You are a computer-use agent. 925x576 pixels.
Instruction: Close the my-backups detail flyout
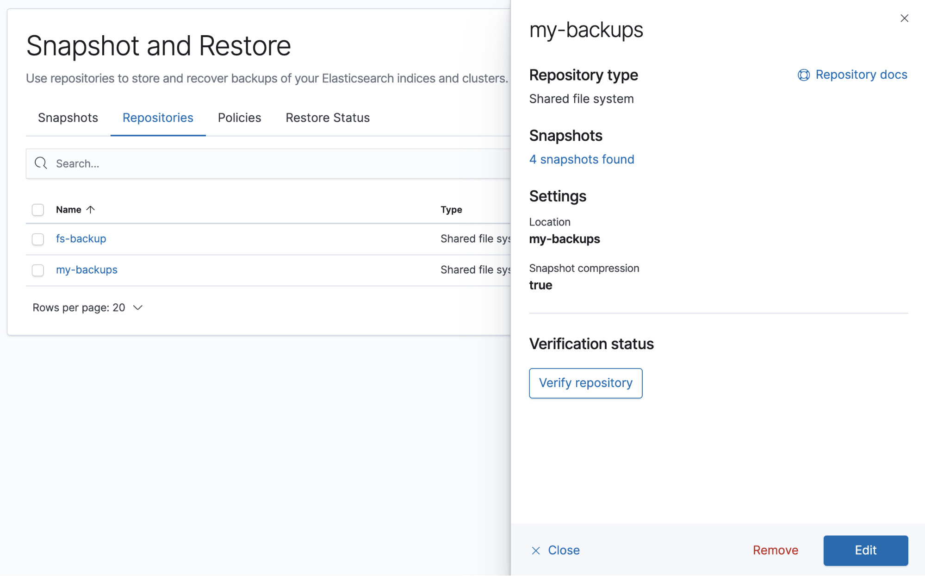(905, 18)
